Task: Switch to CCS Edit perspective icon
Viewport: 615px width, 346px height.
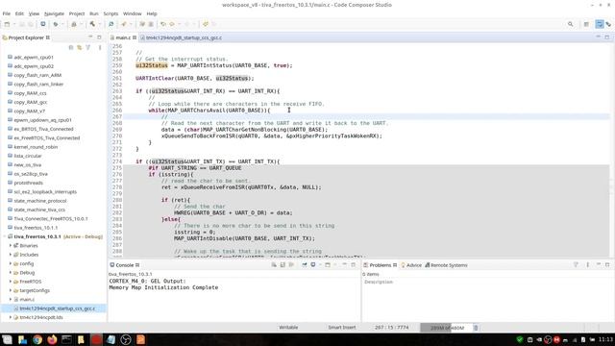Action: [x=600, y=24]
